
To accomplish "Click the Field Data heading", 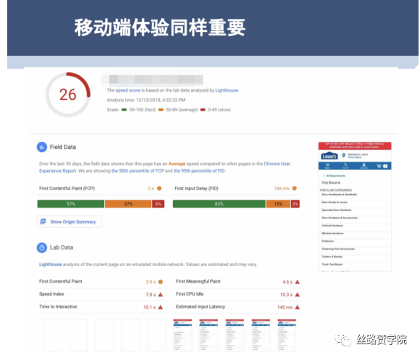I will click(x=63, y=147).
